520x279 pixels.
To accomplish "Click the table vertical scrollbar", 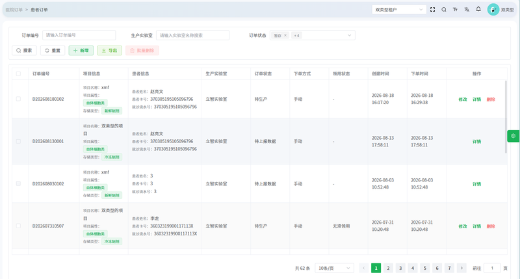I will (506, 117).
